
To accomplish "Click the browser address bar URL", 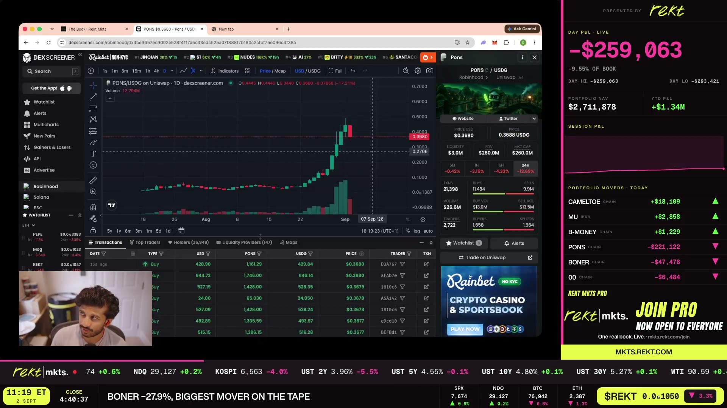I will pyautogui.click(x=182, y=43).
